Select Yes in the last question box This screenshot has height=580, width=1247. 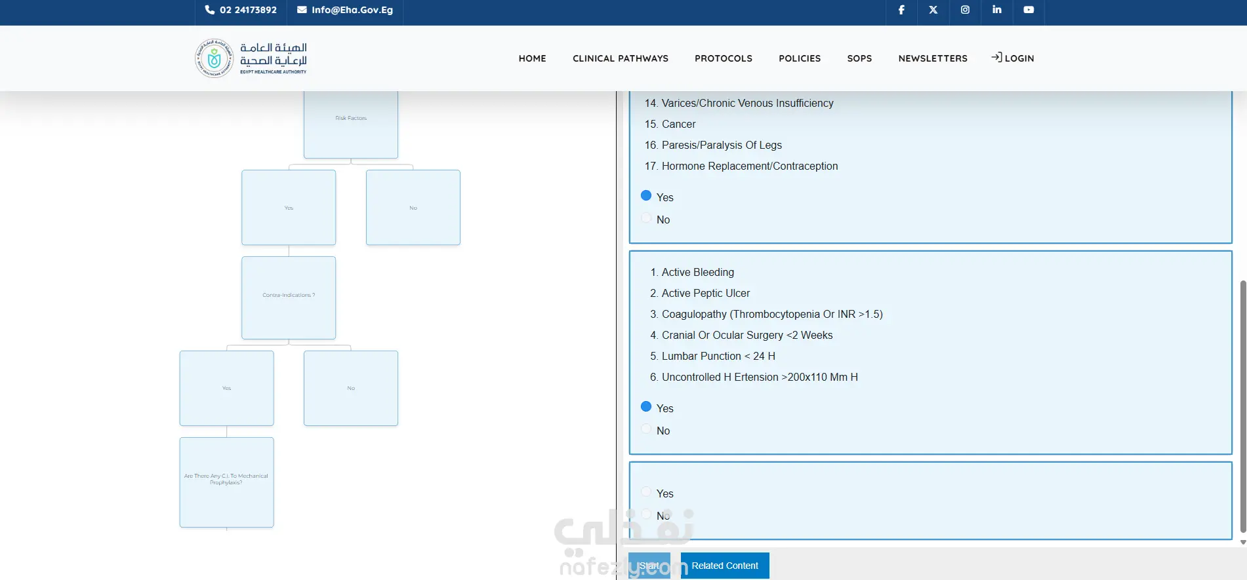(x=646, y=492)
